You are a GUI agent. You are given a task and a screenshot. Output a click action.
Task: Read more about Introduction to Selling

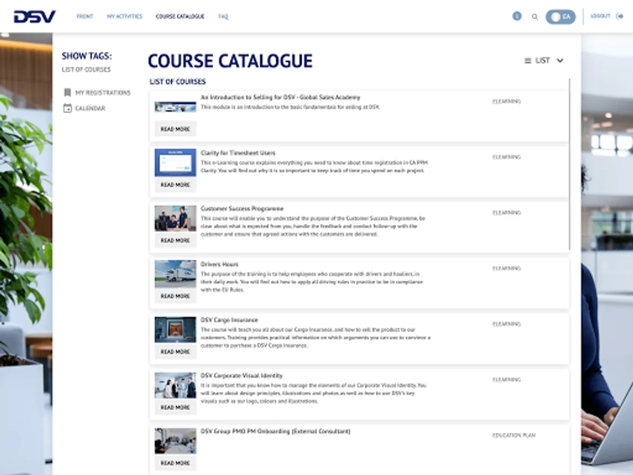[175, 129]
